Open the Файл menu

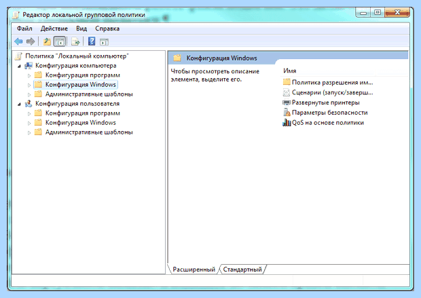point(24,29)
